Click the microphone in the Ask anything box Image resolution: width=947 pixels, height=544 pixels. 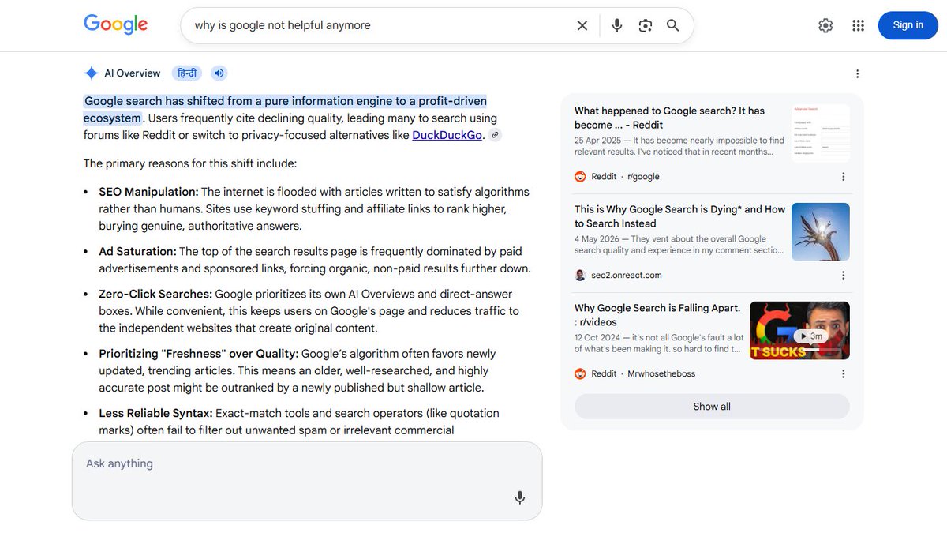click(519, 497)
